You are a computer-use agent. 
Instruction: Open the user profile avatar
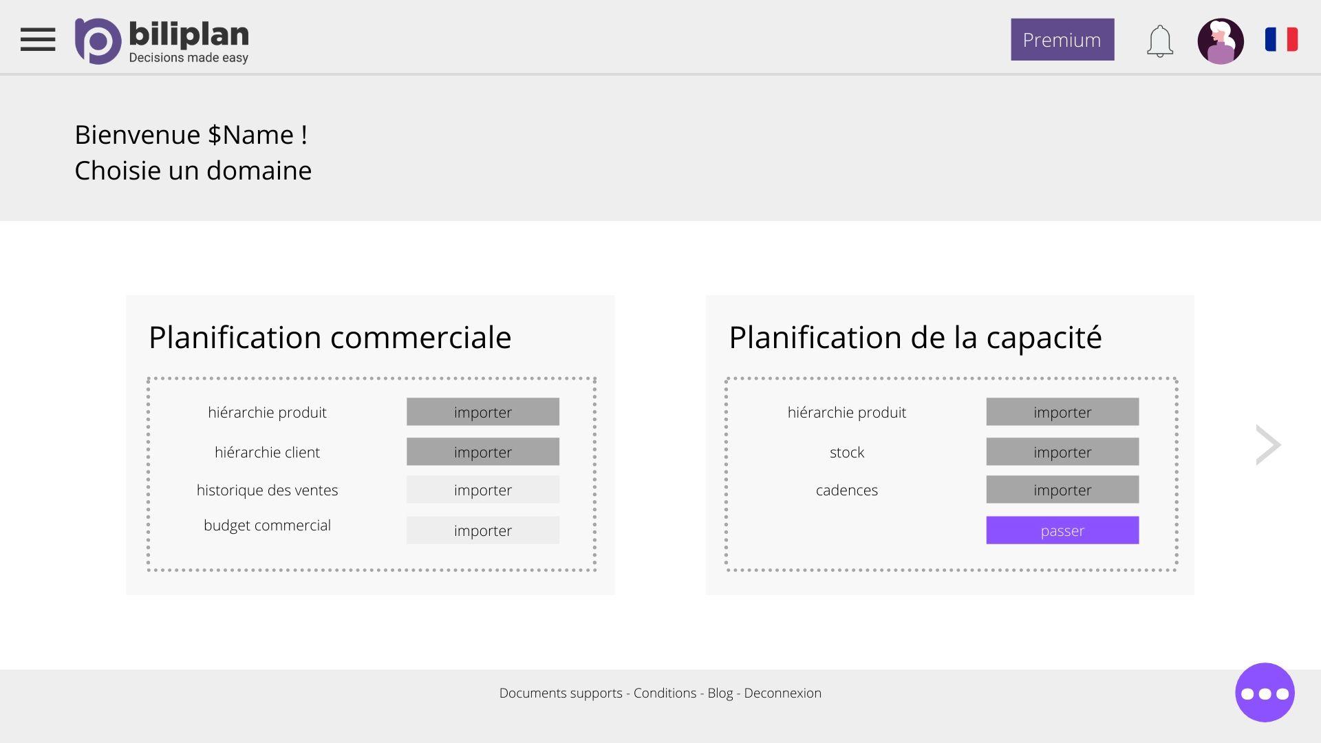click(1221, 41)
